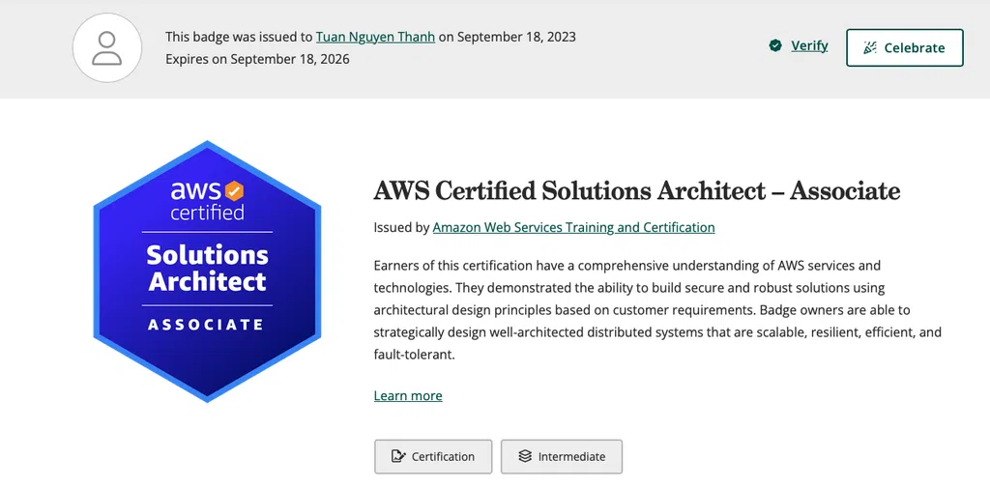Viewport: 990px width, 487px height.
Task: Select the Certification tag button
Action: [433, 456]
